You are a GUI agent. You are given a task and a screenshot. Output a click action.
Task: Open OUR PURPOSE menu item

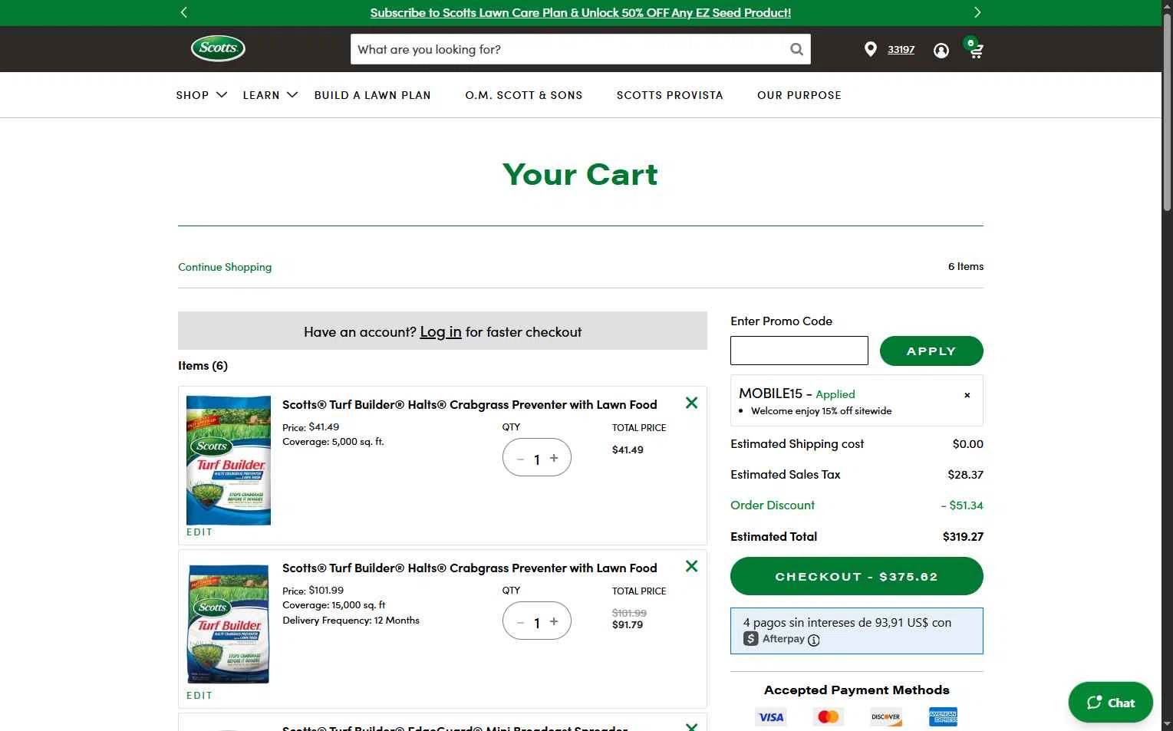pyautogui.click(x=799, y=95)
